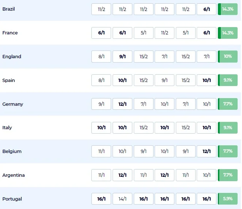The width and height of the screenshot is (242, 209).
Task: Pick England's bold 9/1 odds
Action: [x=122, y=57]
